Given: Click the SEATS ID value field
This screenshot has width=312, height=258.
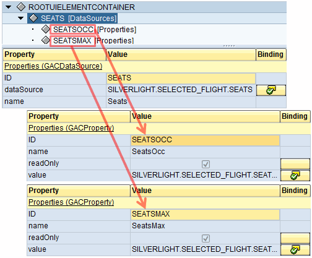Looking at the screenshot, I should tap(181, 78).
